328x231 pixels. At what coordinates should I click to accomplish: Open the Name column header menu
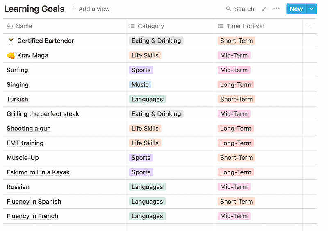(x=24, y=26)
